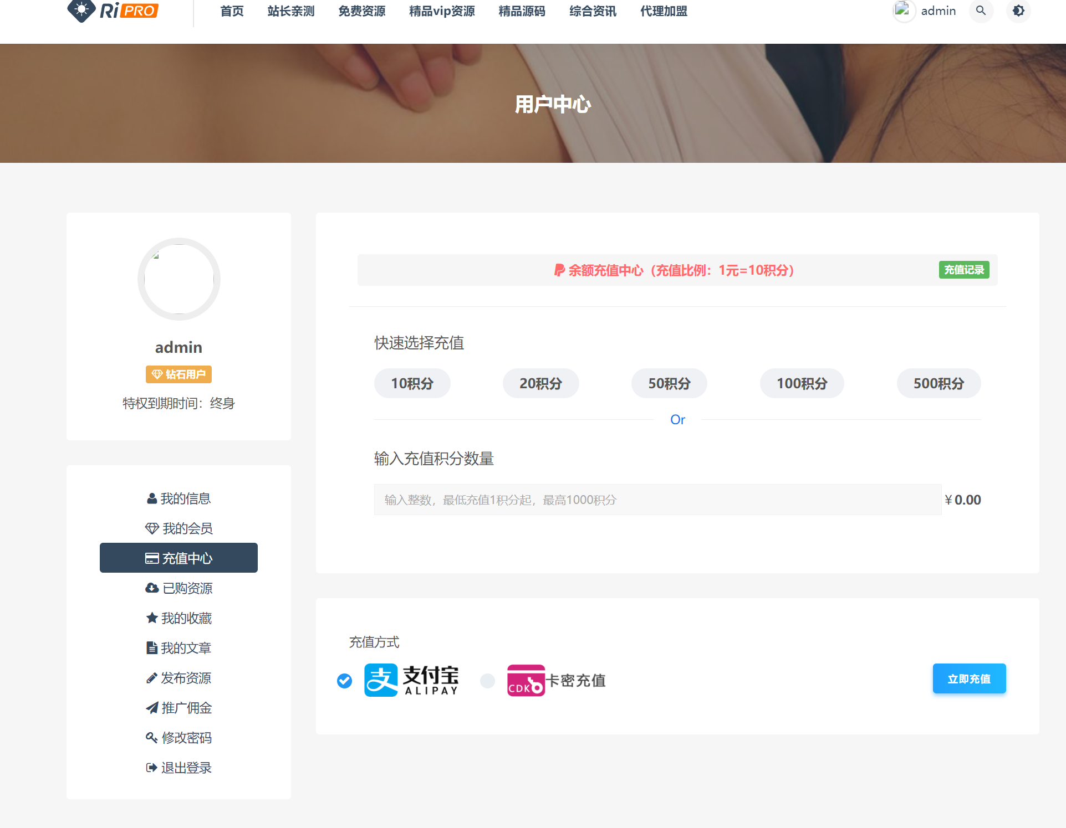Viewport: 1066px width, 828px height.
Task: Click sidebar profile avatar circle
Action: tap(178, 279)
